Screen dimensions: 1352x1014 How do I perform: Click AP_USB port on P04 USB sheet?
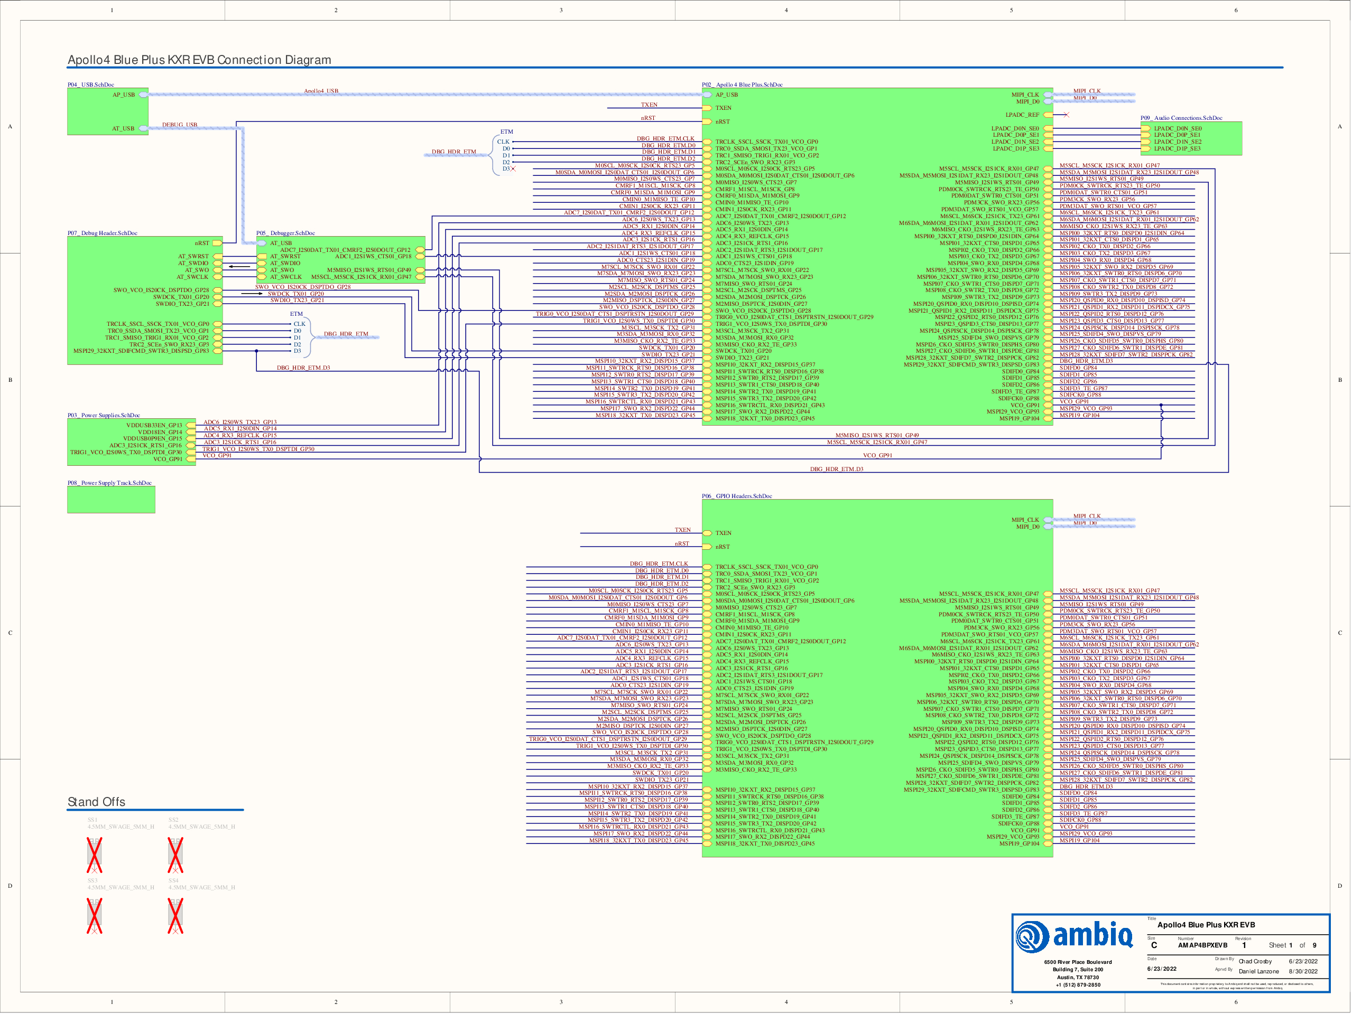coord(143,95)
